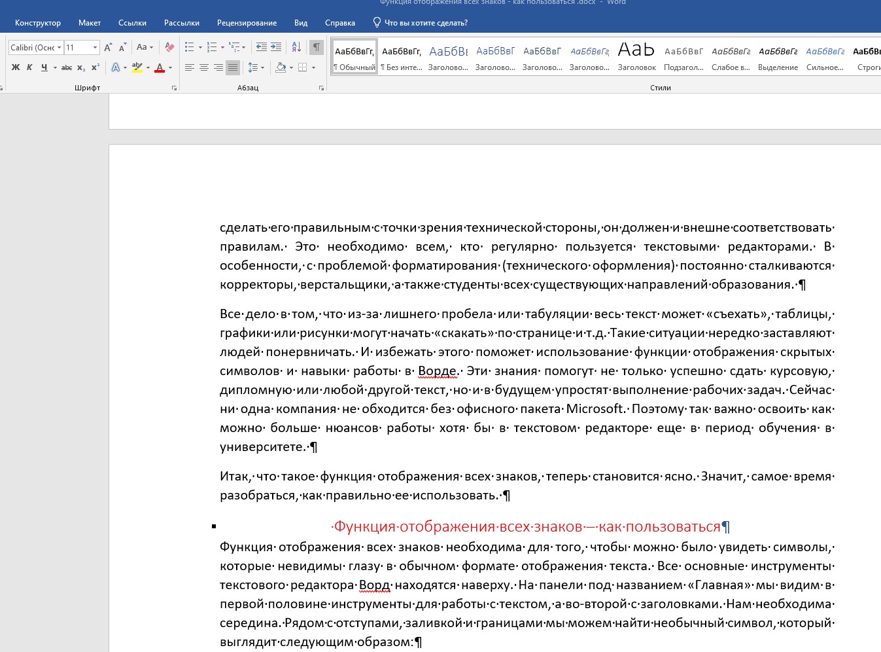The height and width of the screenshot is (652, 881).
Task: Click the sort icon in paragraph group
Action: tap(296, 47)
